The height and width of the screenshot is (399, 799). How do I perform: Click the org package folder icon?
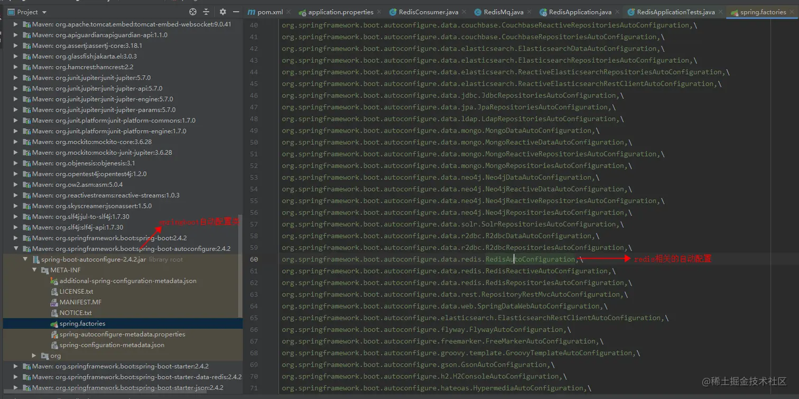click(45, 356)
